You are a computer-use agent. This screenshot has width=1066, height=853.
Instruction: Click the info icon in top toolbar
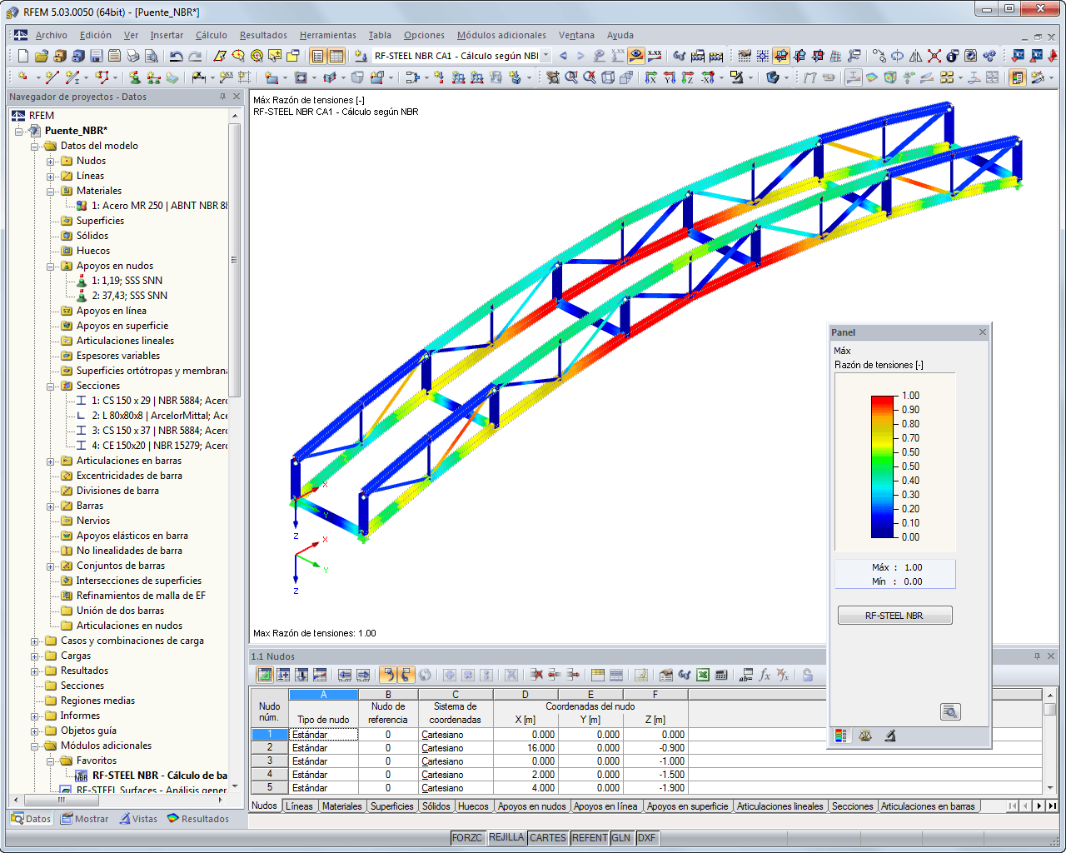click(x=951, y=56)
